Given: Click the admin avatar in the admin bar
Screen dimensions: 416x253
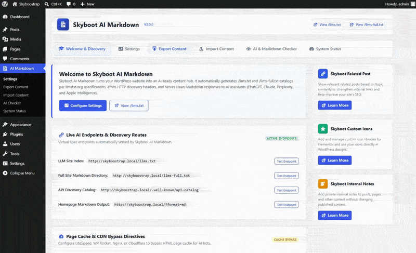Looking at the screenshot, I should [413, 4].
